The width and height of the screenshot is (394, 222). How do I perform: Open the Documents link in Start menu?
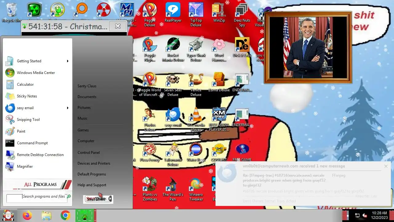87,97
